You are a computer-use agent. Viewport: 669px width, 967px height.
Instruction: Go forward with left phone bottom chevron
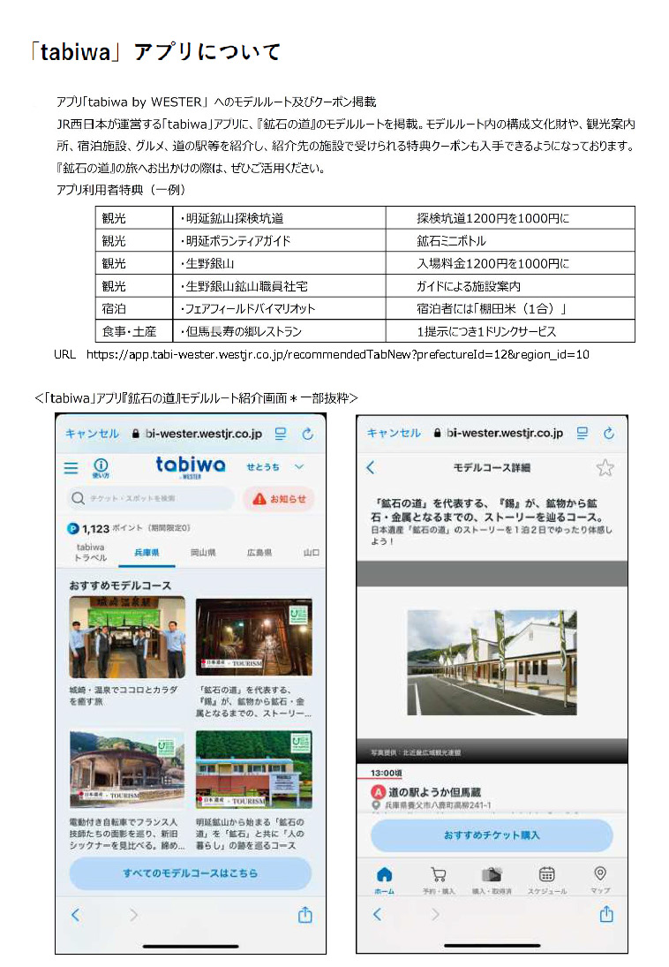point(133,915)
